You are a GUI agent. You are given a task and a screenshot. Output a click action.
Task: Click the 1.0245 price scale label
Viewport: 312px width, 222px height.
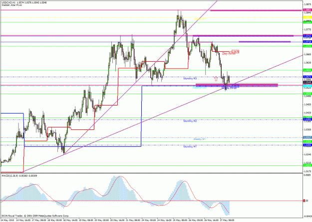click(307, 154)
